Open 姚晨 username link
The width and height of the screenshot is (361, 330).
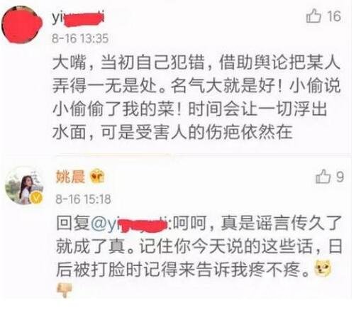point(70,177)
